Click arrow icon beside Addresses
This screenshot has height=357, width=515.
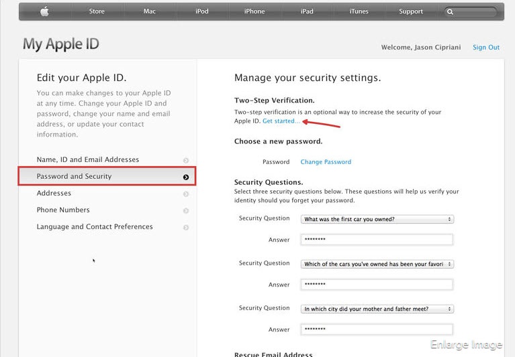(186, 194)
